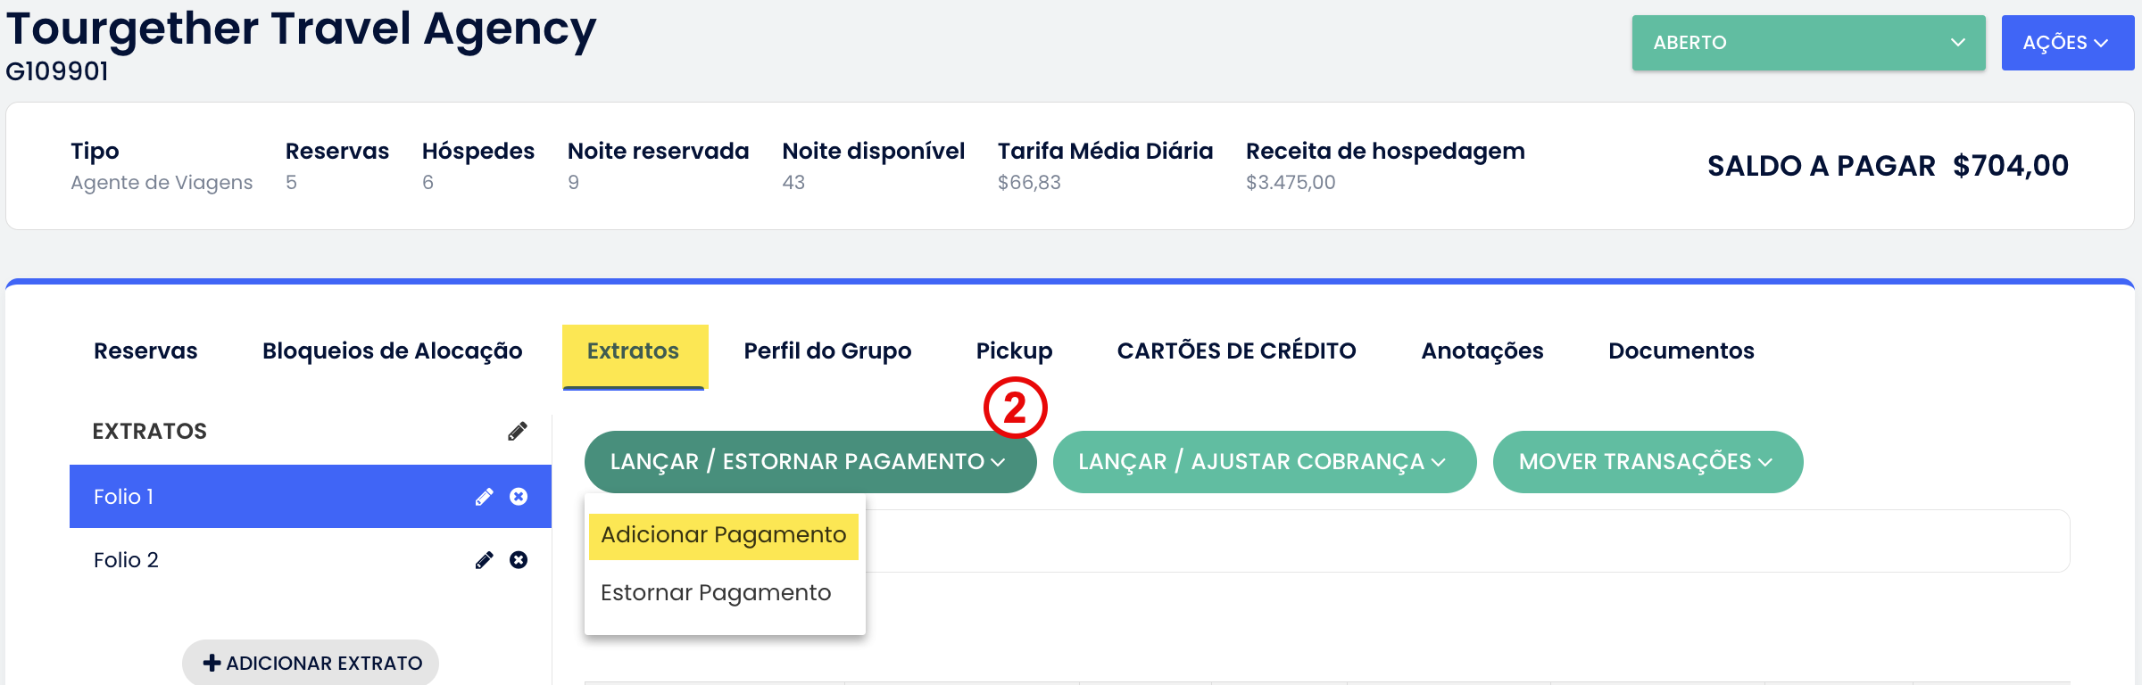Choose Estornar Pagamento from the menu
The width and height of the screenshot is (2142, 685).
coord(716,593)
